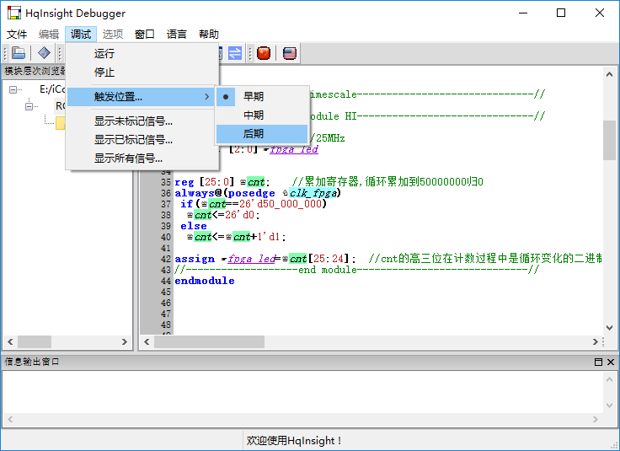Screen dimensions: 620x451
Task: Select the 早期 trigger position option
Action: 254,96
